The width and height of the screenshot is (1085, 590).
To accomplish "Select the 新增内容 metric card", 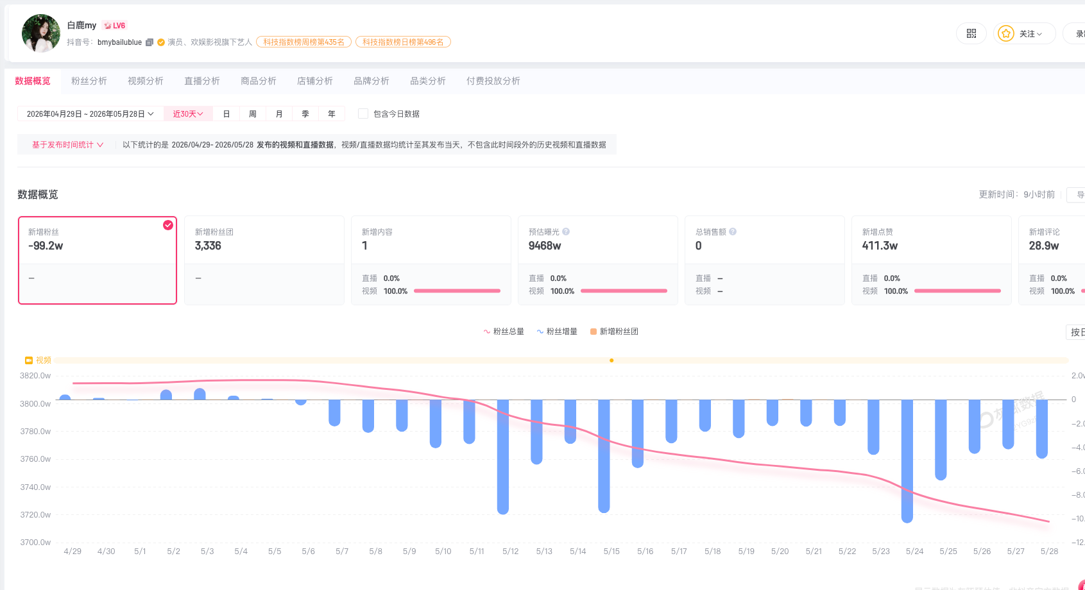I will click(x=431, y=260).
